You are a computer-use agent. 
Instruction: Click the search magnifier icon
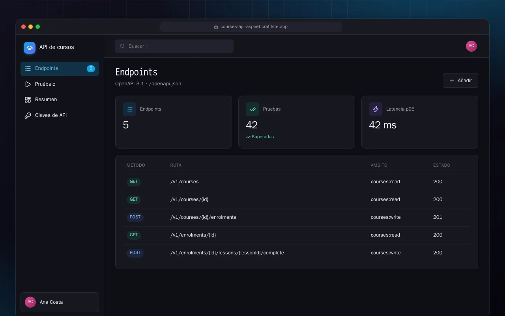123,46
